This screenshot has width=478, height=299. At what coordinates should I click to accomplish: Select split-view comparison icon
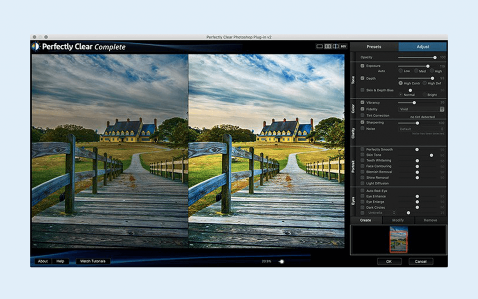(336, 47)
